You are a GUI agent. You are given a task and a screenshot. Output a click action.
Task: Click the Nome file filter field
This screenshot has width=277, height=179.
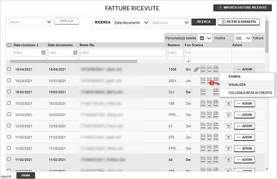tap(122, 53)
